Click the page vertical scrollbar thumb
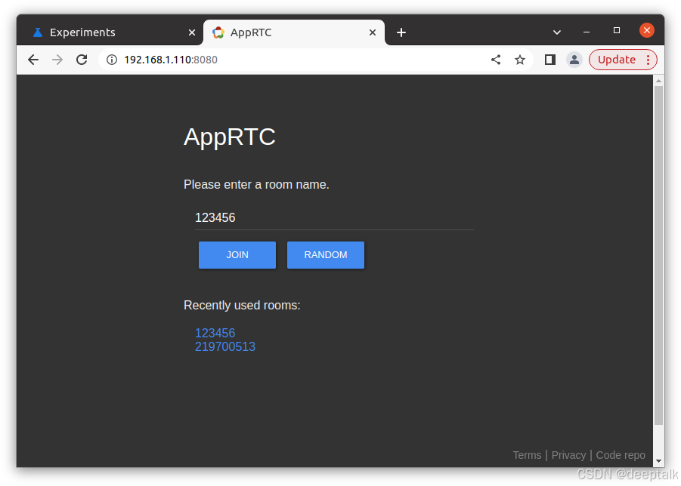 click(658, 256)
